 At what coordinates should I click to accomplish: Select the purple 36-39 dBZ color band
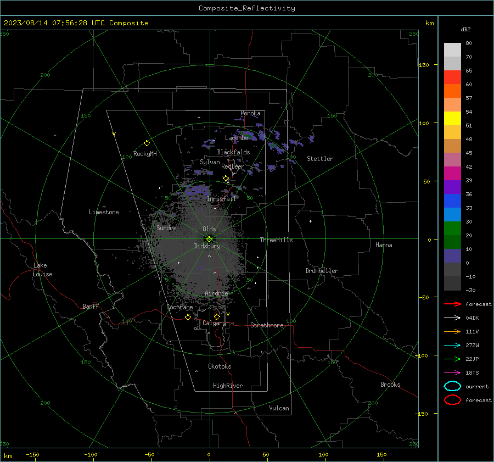point(452,187)
